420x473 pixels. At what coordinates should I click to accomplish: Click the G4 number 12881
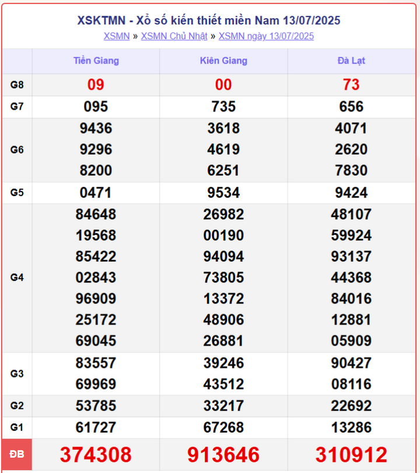(x=351, y=320)
